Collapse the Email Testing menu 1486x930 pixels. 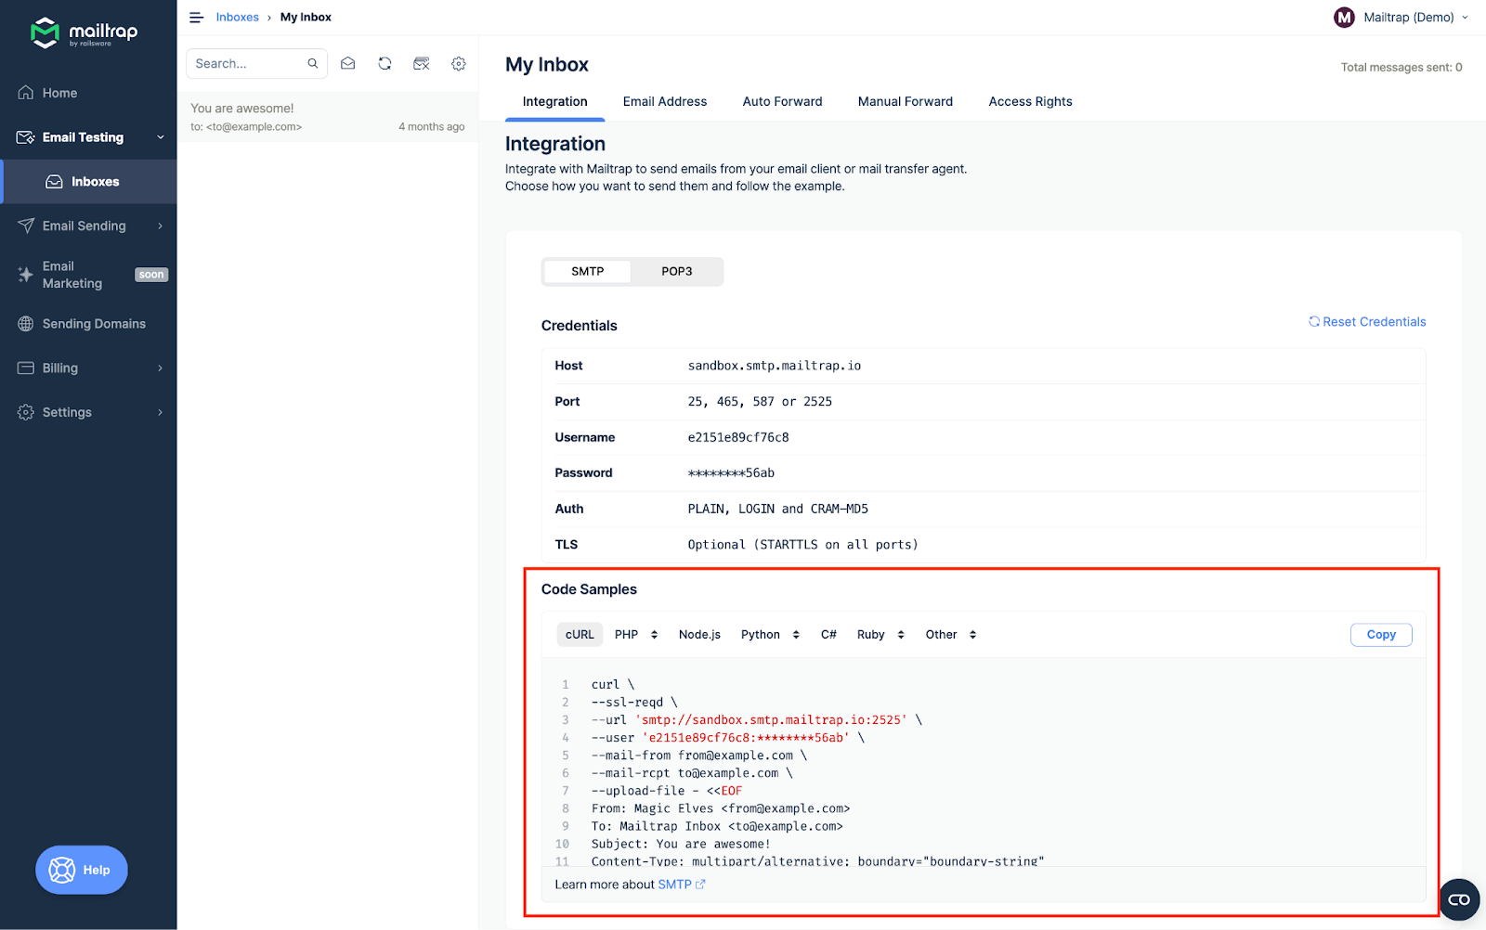[161, 137]
